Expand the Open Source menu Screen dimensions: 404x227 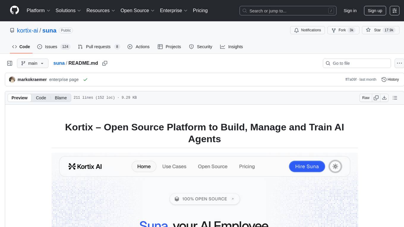138,10
